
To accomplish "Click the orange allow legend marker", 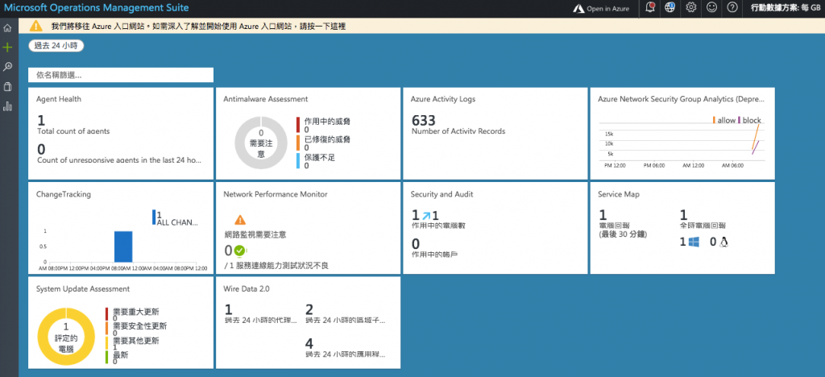I will [x=714, y=120].
